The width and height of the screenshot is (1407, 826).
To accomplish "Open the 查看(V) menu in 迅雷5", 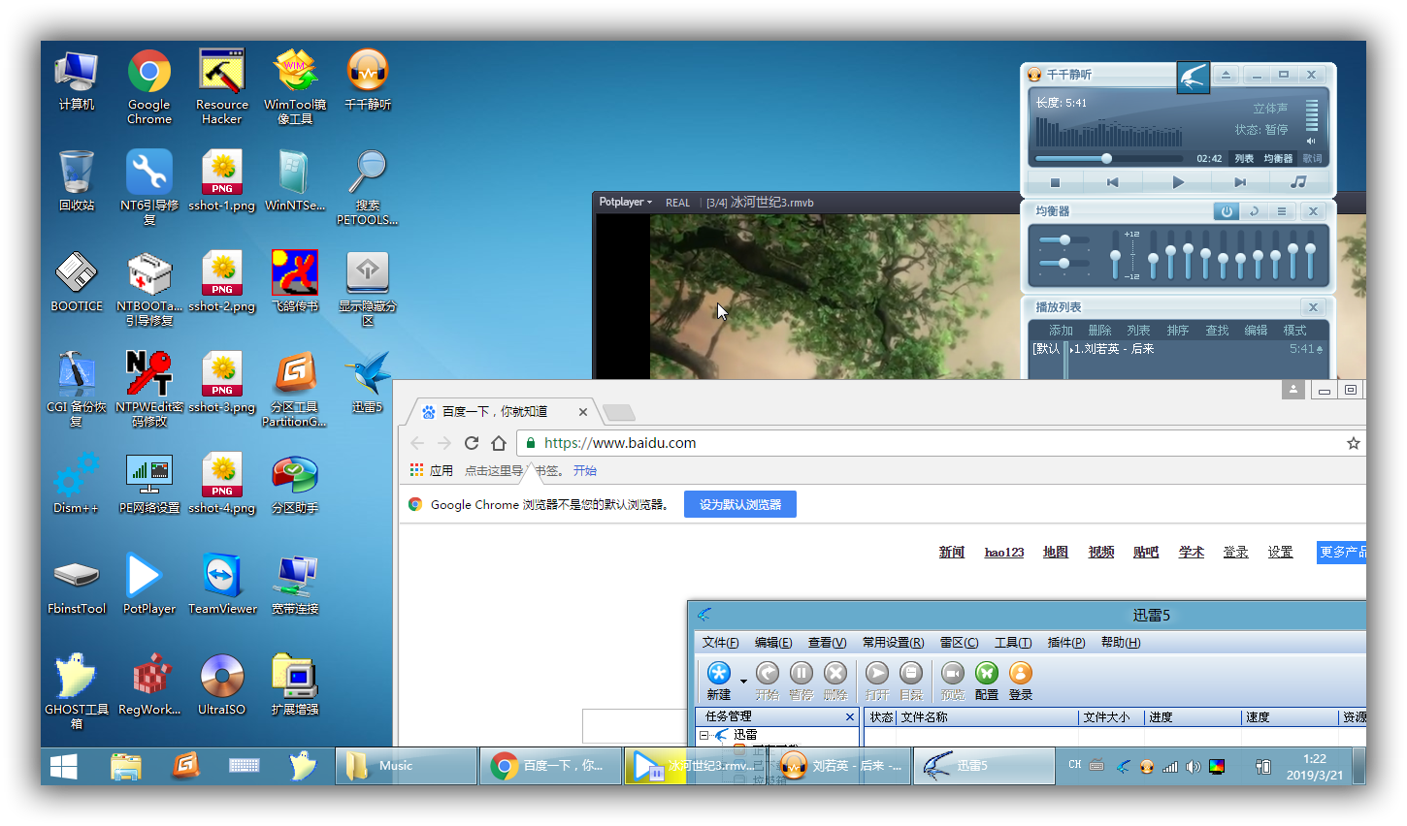I will pyautogui.click(x=828, y=643).
